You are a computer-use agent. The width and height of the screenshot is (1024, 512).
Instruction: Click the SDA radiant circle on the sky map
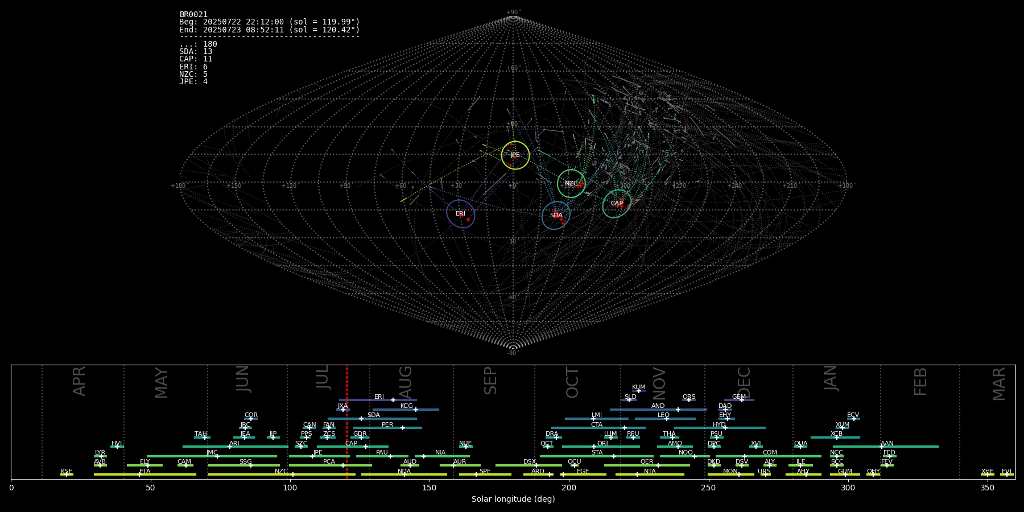556,216
